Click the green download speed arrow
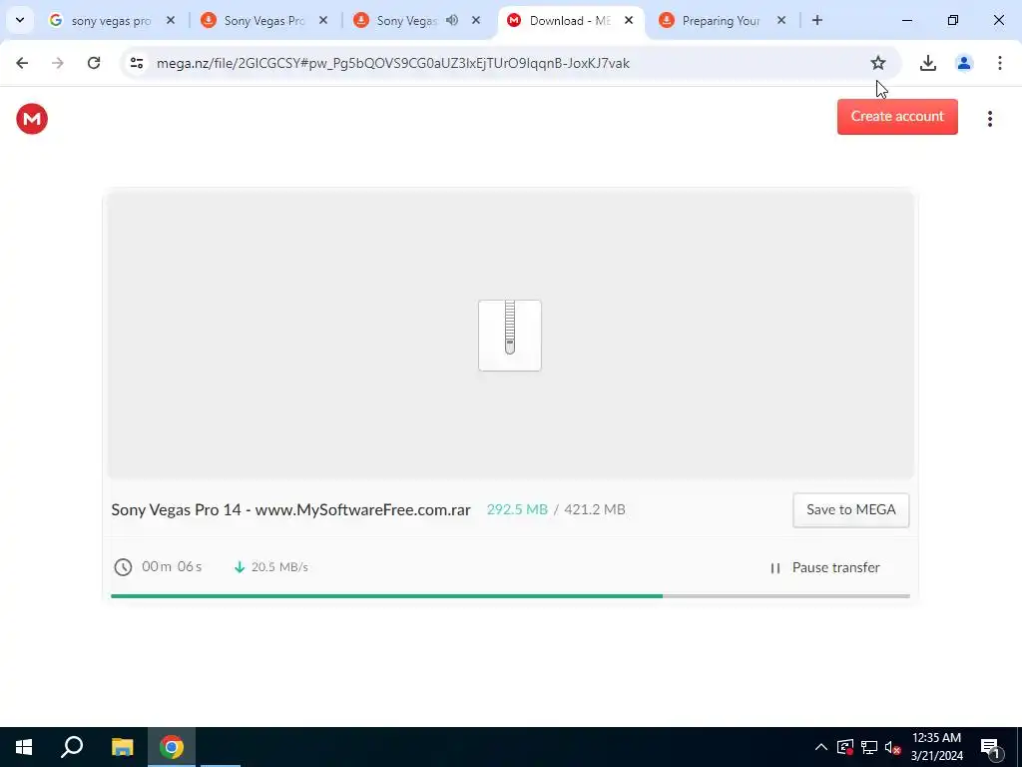Viewport: 1022px width, 767px height. [240, 567]
